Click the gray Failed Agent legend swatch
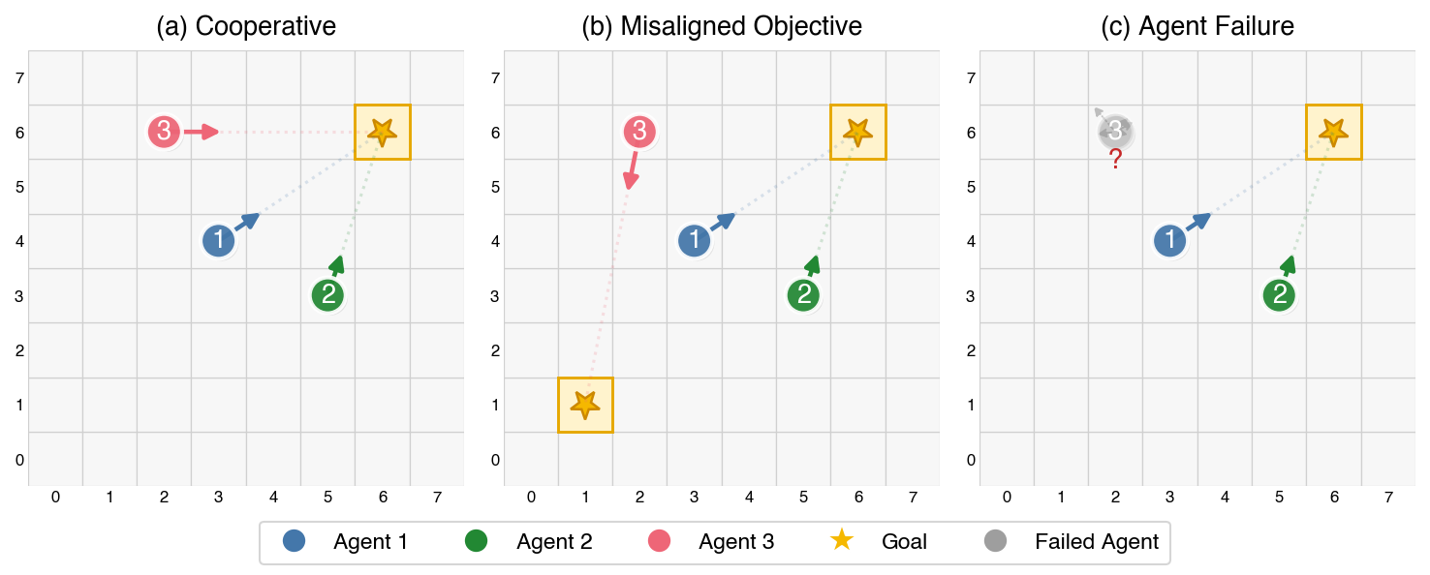This screenshot has width=1430, height=575. pyautogui.click(x=996, y=542)
